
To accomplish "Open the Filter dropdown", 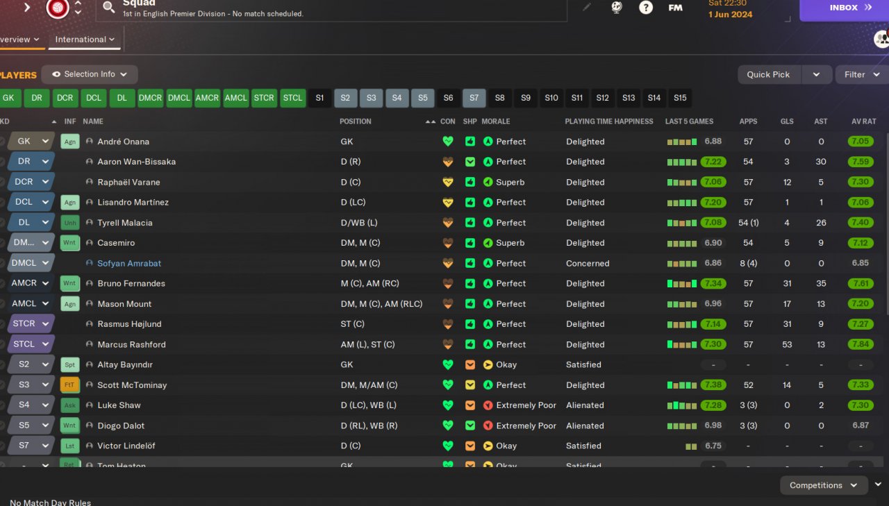I will click(x=862, y=74).
